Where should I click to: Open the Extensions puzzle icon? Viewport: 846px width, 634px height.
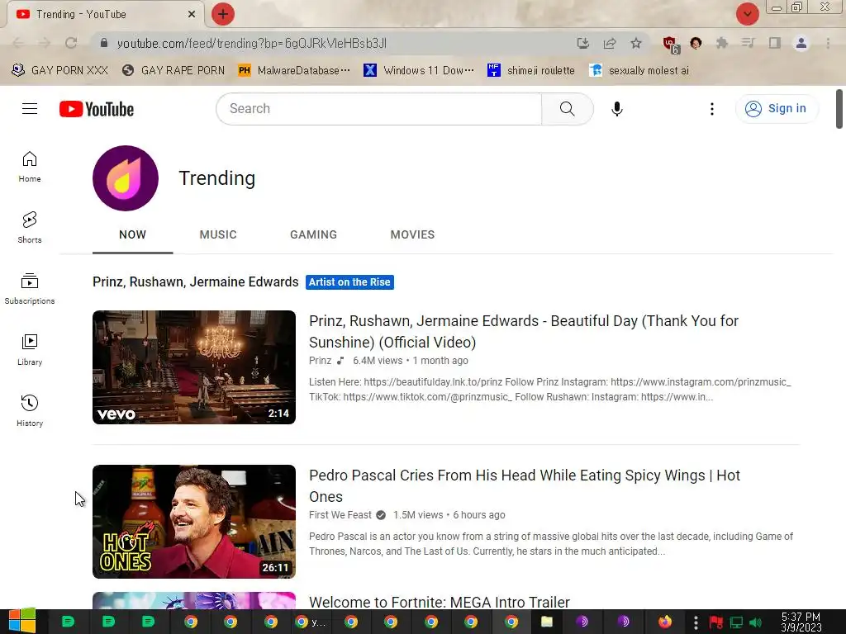(x=722, y=43)
